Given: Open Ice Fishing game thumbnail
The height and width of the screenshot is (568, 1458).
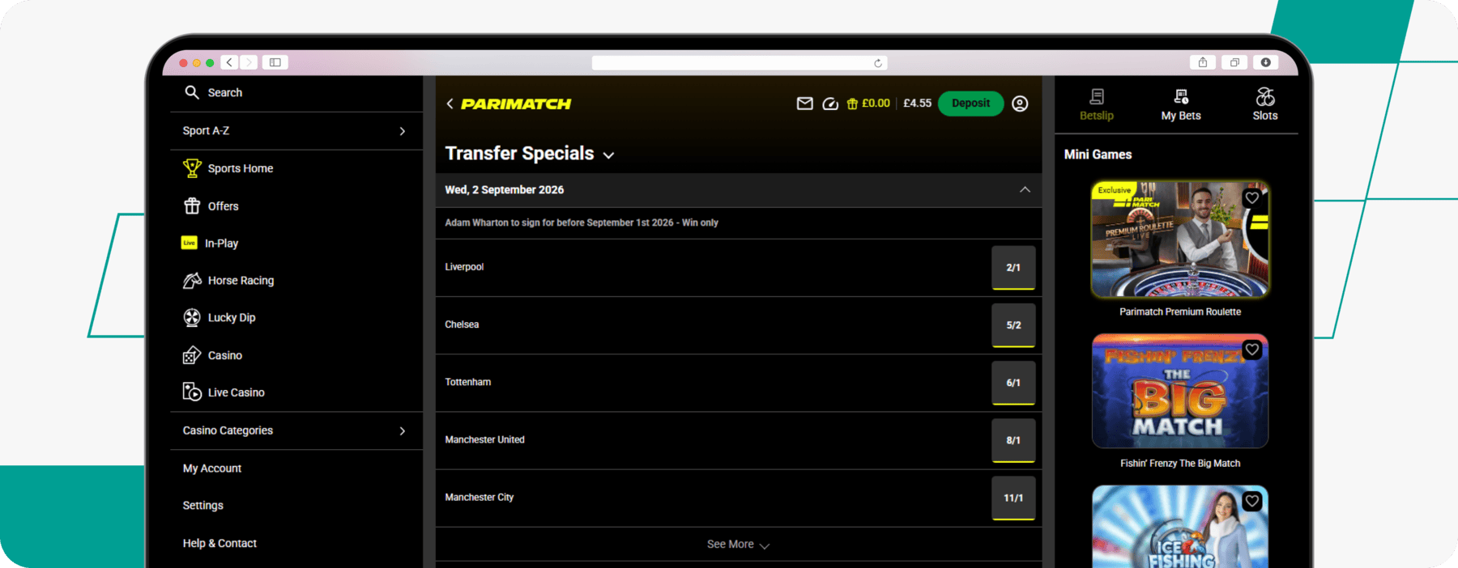Looking at the screenshot, I should click(1180, 526).
